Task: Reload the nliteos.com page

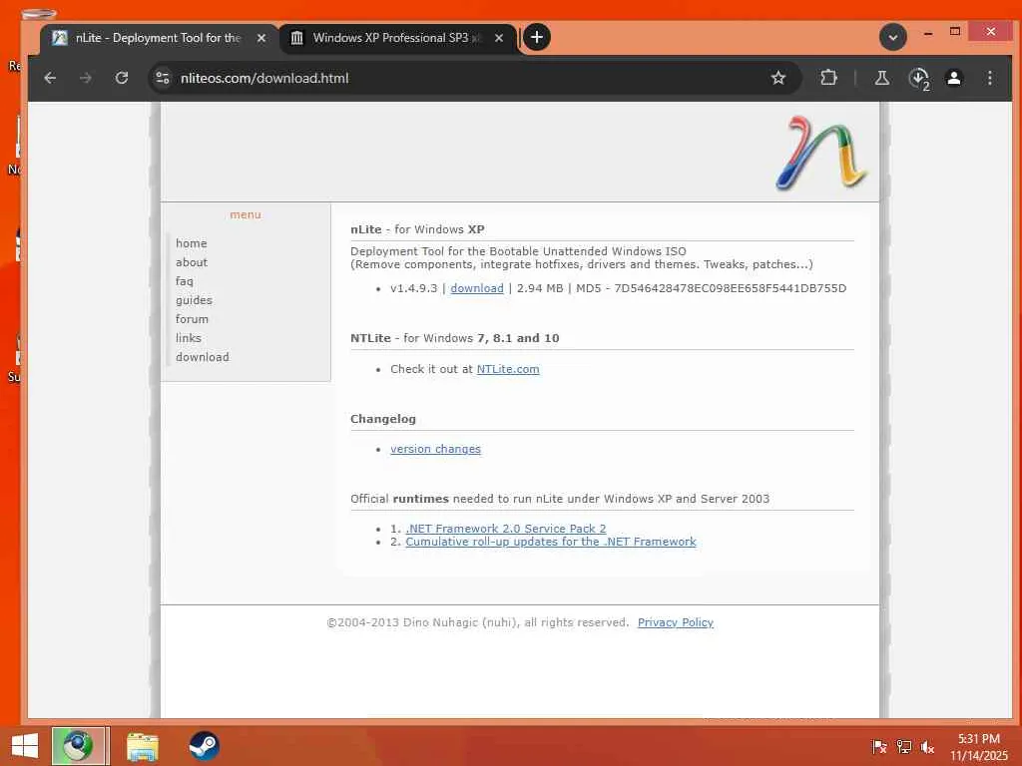Action: (x=121, y=78)
